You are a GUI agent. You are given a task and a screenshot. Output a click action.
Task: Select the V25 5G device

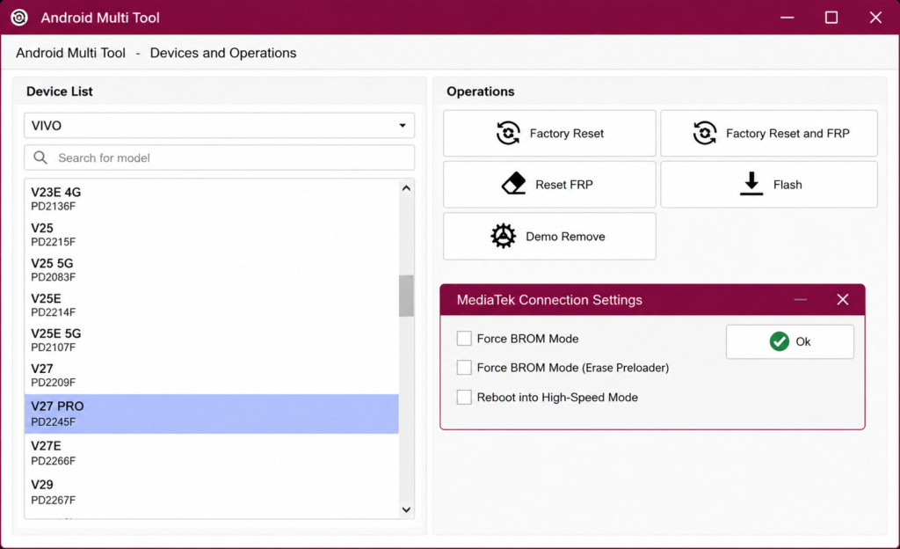click(212, 269)
